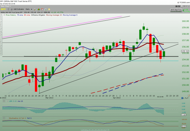This screenshot has height=131, width=190.
Task: Select the Moving Average 15 legend label
Action: click(x=54, y=15)
